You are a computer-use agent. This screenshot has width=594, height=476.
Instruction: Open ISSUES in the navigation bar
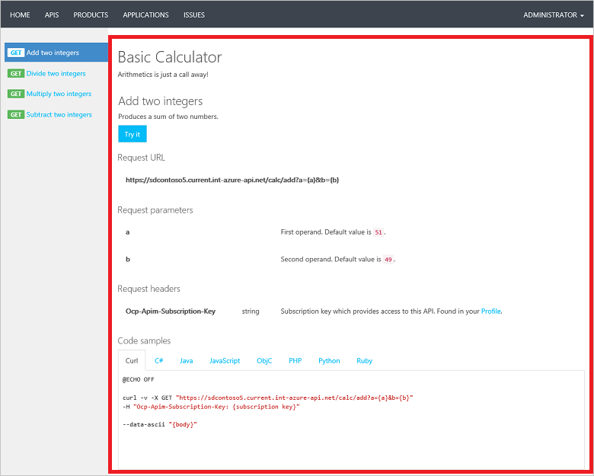coord(194,15)
